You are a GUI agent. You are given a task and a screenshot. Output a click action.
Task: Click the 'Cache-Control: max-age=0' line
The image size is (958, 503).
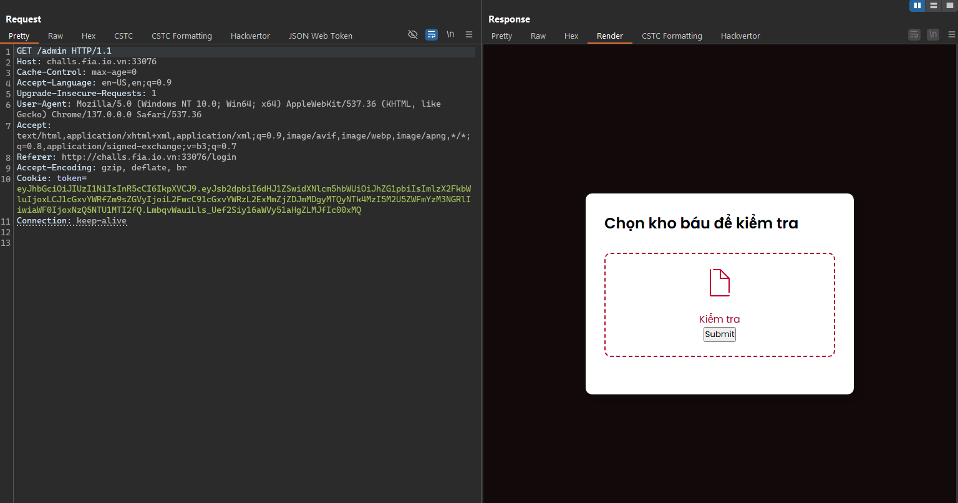pos(77,72)
